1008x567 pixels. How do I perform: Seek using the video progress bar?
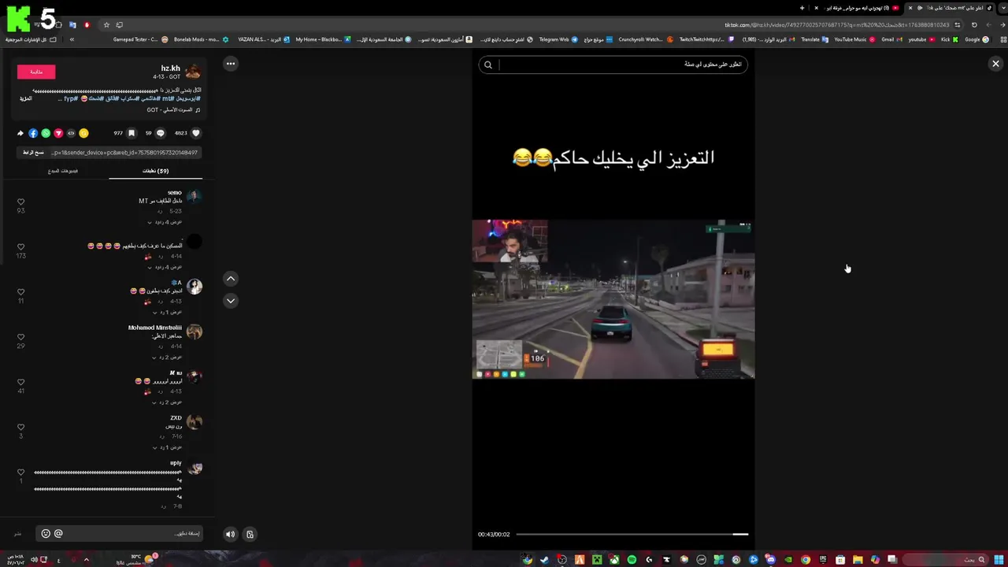tap(632, 534)
